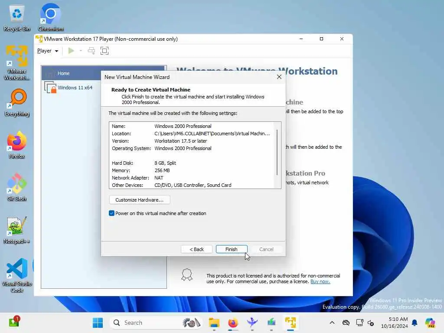Switch to Firefox in the taskbar
Screen dimensions: 444x333
click(233, 323)
